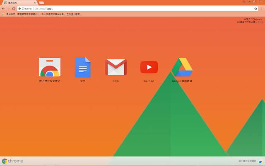This screenshot has height=166, width=265.
Task: Click the YouTube label text
Action: click(x=149, y=81)
